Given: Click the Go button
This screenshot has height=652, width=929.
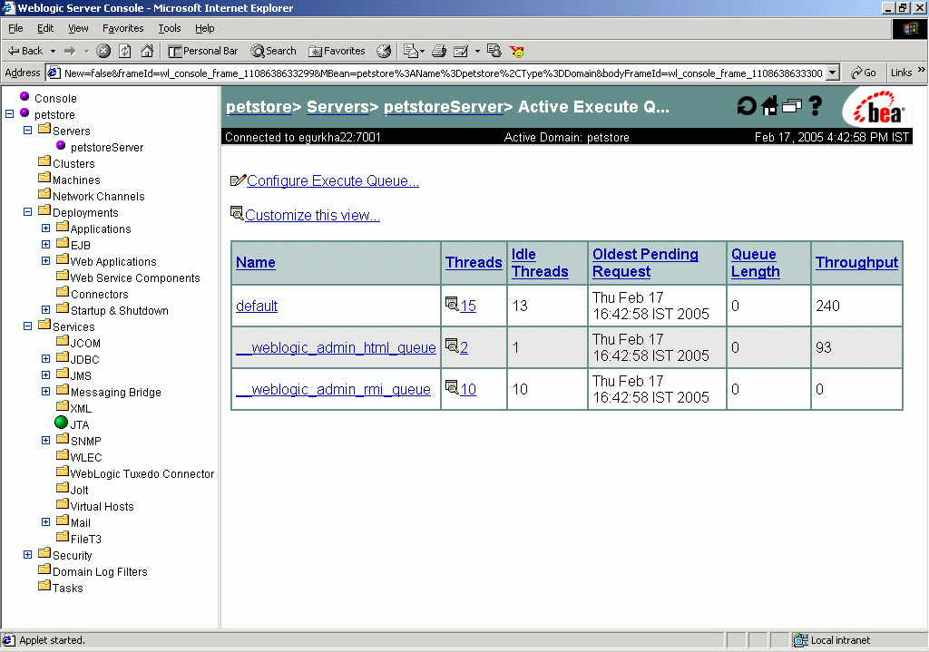Looking at the screenshot, I should coord(864,73).
